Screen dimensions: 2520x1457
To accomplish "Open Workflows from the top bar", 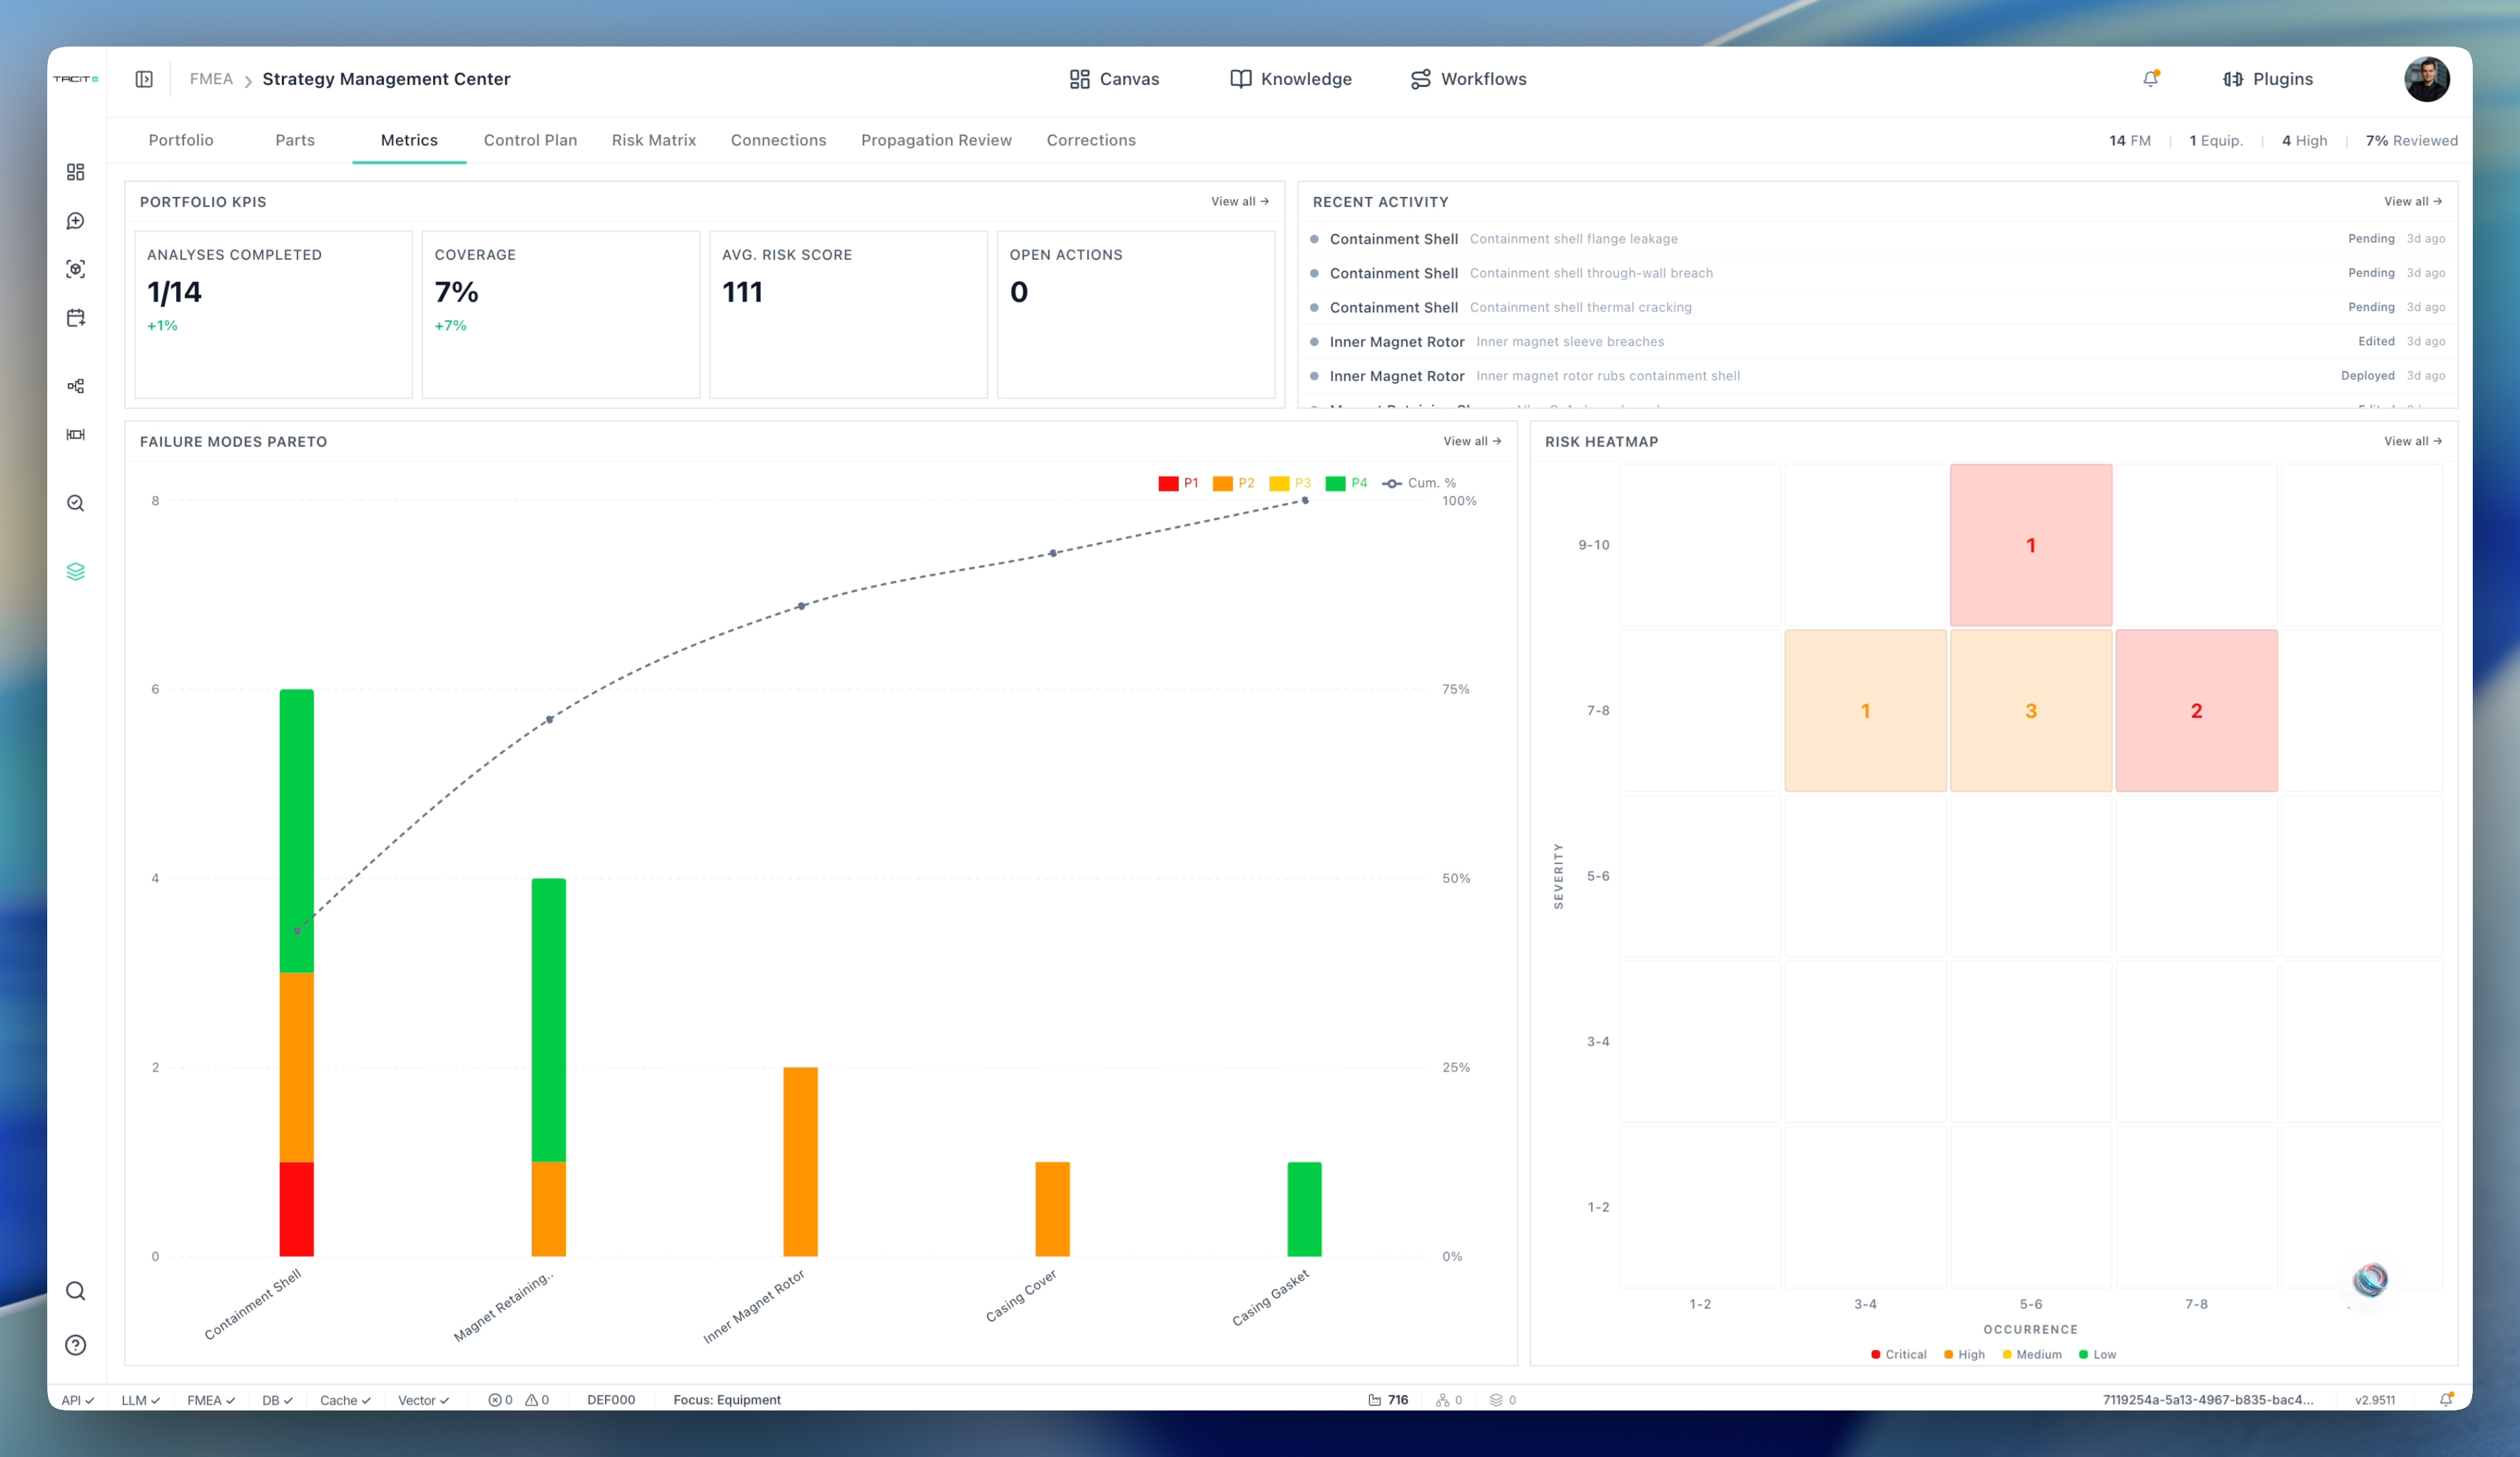I will tap(1468, 79).
